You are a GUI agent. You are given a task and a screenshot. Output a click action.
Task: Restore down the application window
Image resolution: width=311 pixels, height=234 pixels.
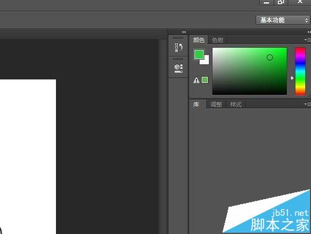tap(281, 2)
